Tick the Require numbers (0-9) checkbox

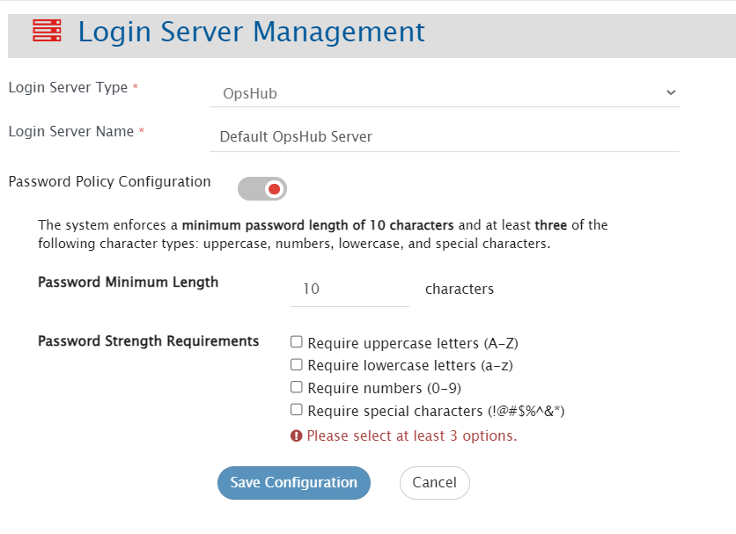(297, 388)
